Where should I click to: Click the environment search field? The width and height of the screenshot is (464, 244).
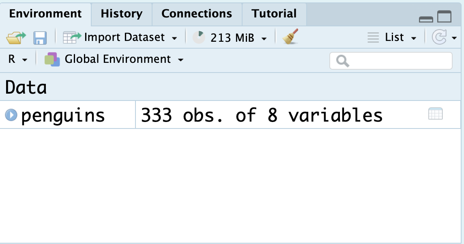click(x=391, y=61)
